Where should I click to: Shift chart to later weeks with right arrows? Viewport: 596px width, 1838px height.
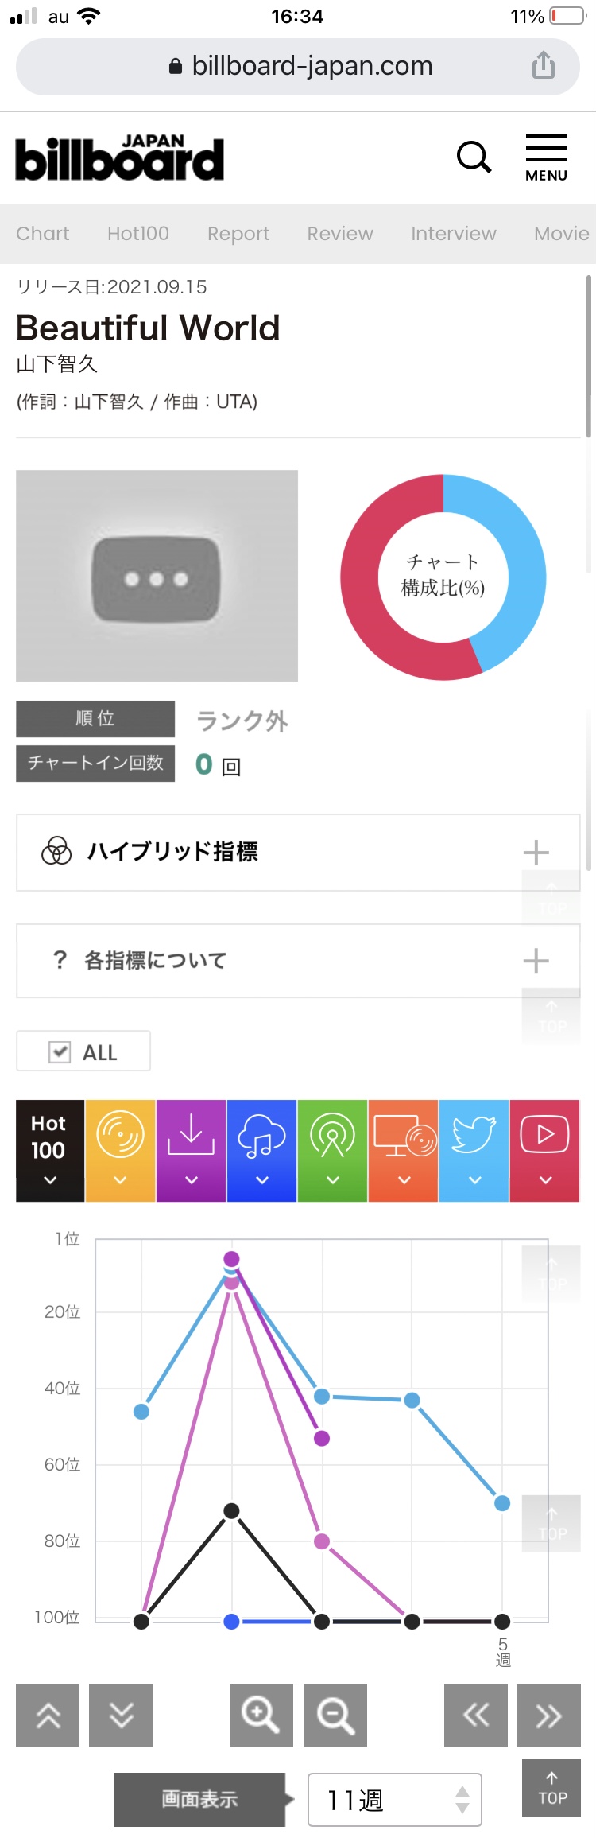[x=549, y=1715]
